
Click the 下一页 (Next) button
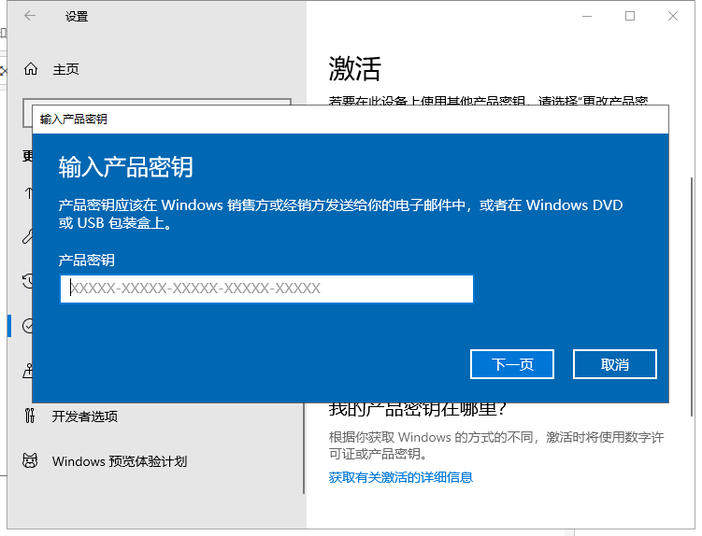pos(512,364)
